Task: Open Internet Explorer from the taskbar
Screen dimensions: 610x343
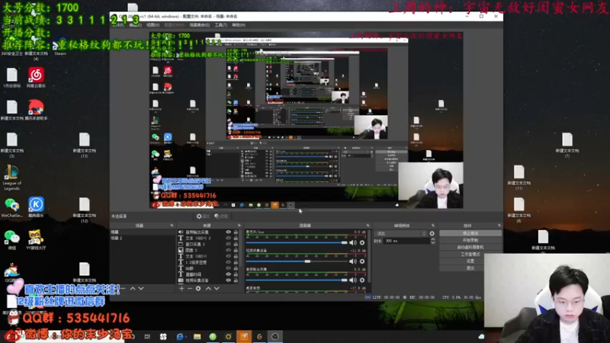Action: [x=180, y=336]
